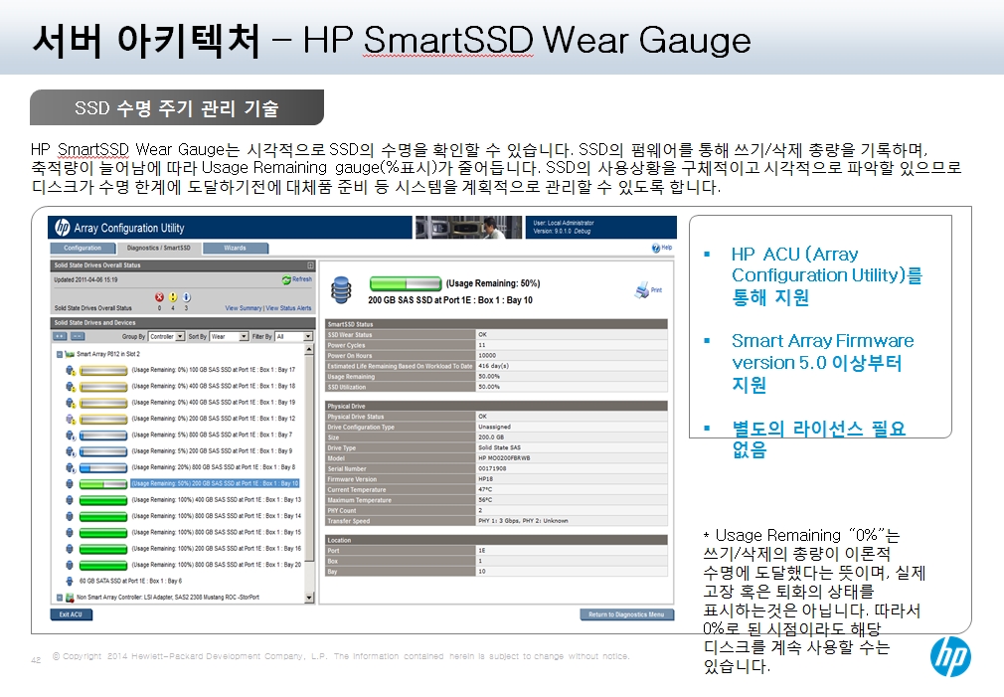Click the yellow warning status icon
Image resolution: width=1004 pixels, height=697 pixels.
tap(173, 297)
